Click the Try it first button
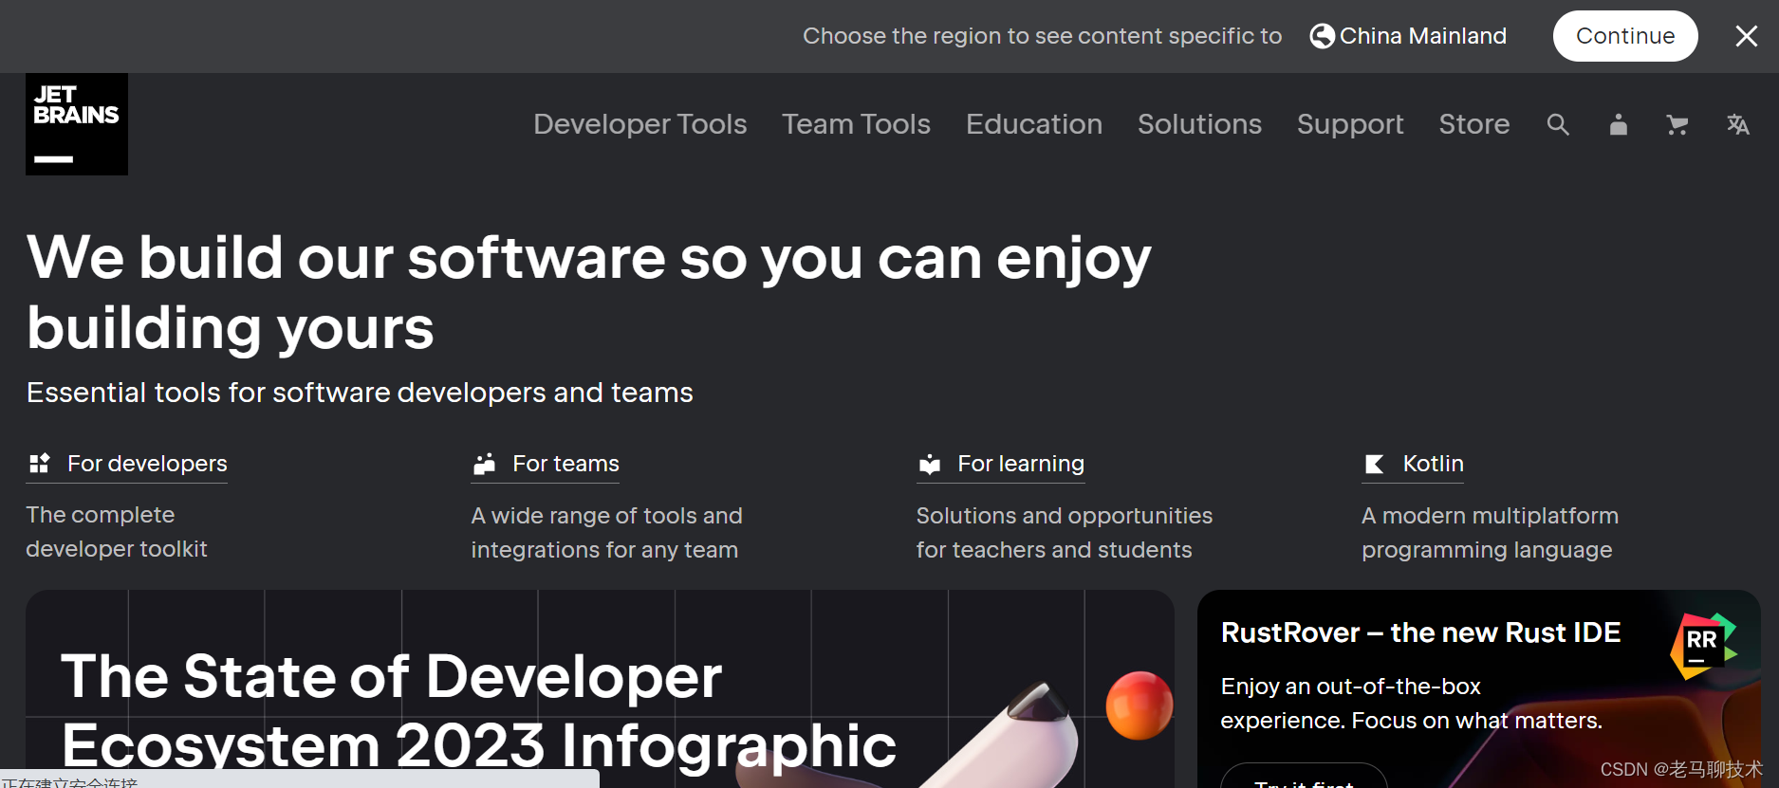The image size is (1779, 788). (1304, 778)
